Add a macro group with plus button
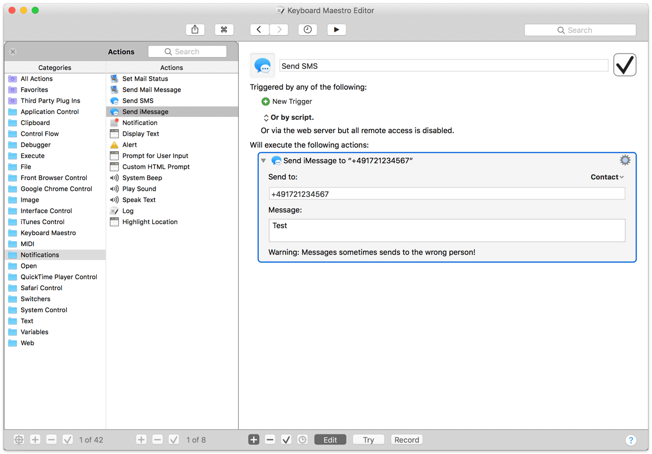This screenshot has height=454, width=652. 35,440
